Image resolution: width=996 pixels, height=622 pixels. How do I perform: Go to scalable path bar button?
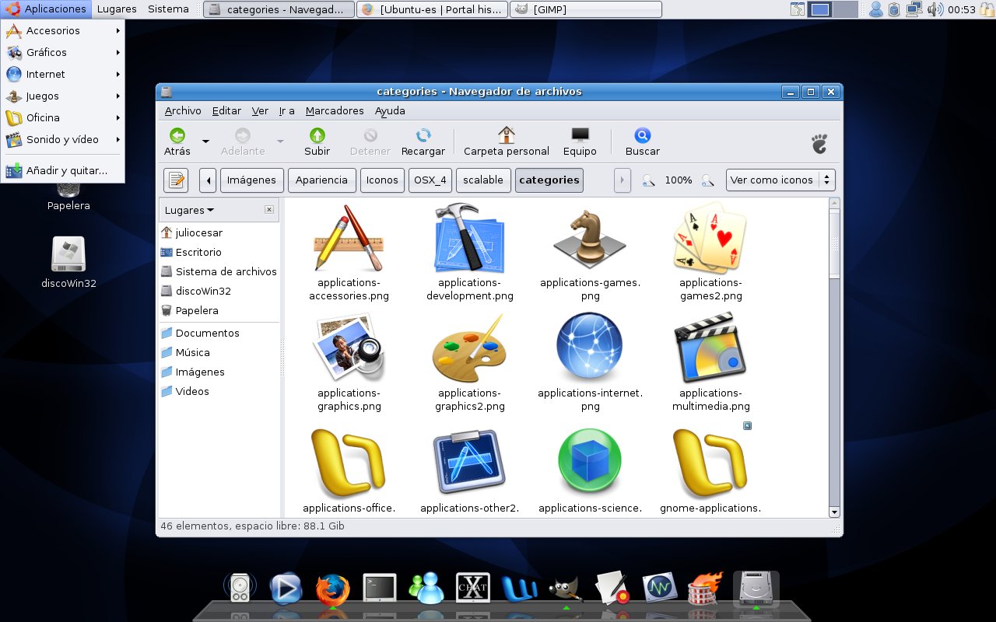[x=483, y=180]
